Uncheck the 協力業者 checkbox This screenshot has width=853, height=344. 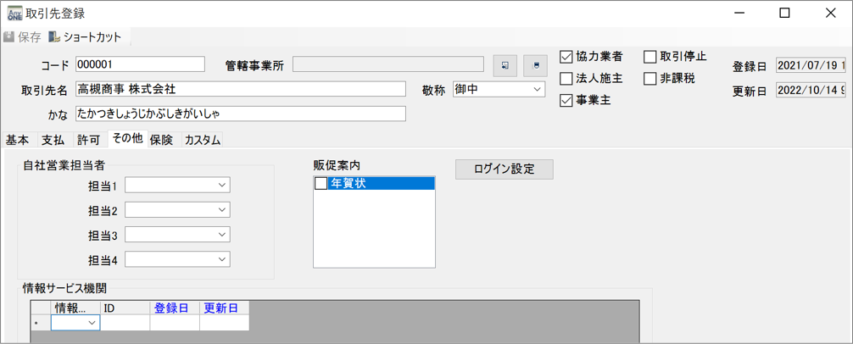coord(566,56)
